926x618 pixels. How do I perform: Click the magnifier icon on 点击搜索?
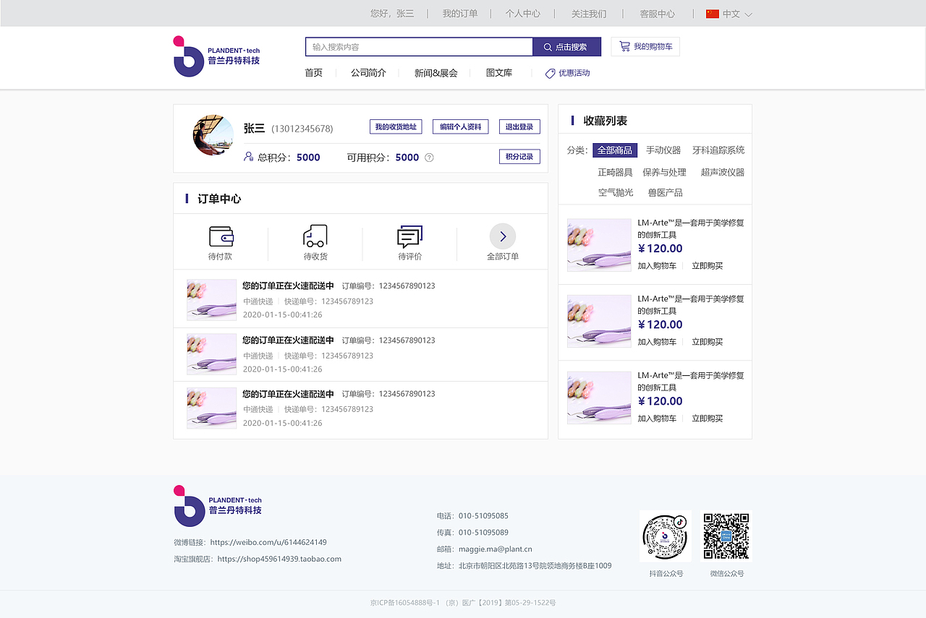[x=548, y=46]
